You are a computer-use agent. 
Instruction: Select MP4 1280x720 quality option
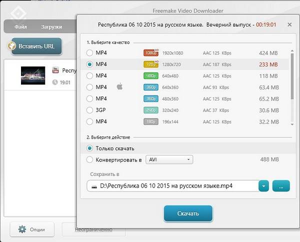tap(89, 64)
